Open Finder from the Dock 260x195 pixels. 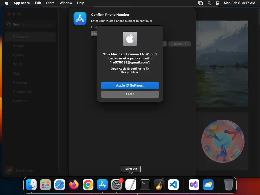31,185
